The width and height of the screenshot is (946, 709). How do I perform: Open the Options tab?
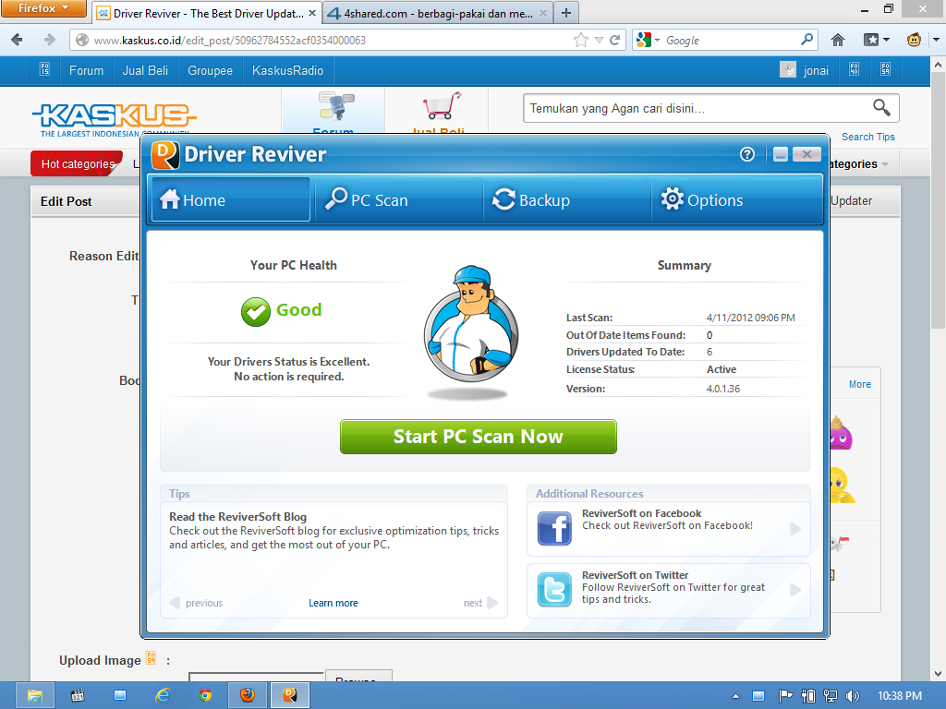coord(736,199)
